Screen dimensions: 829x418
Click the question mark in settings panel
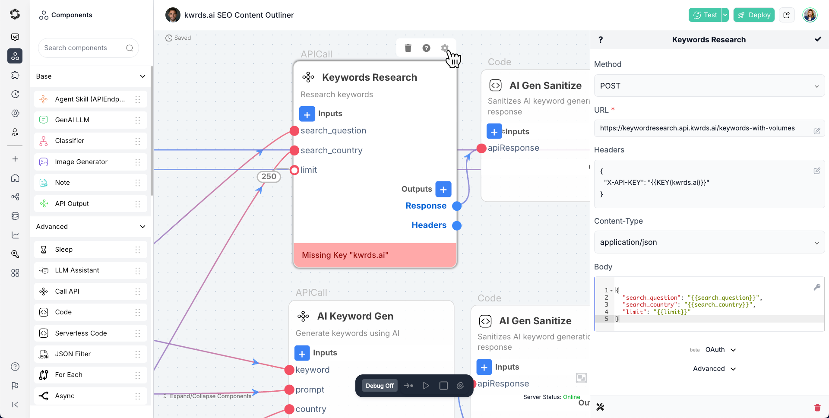[601, 40]
